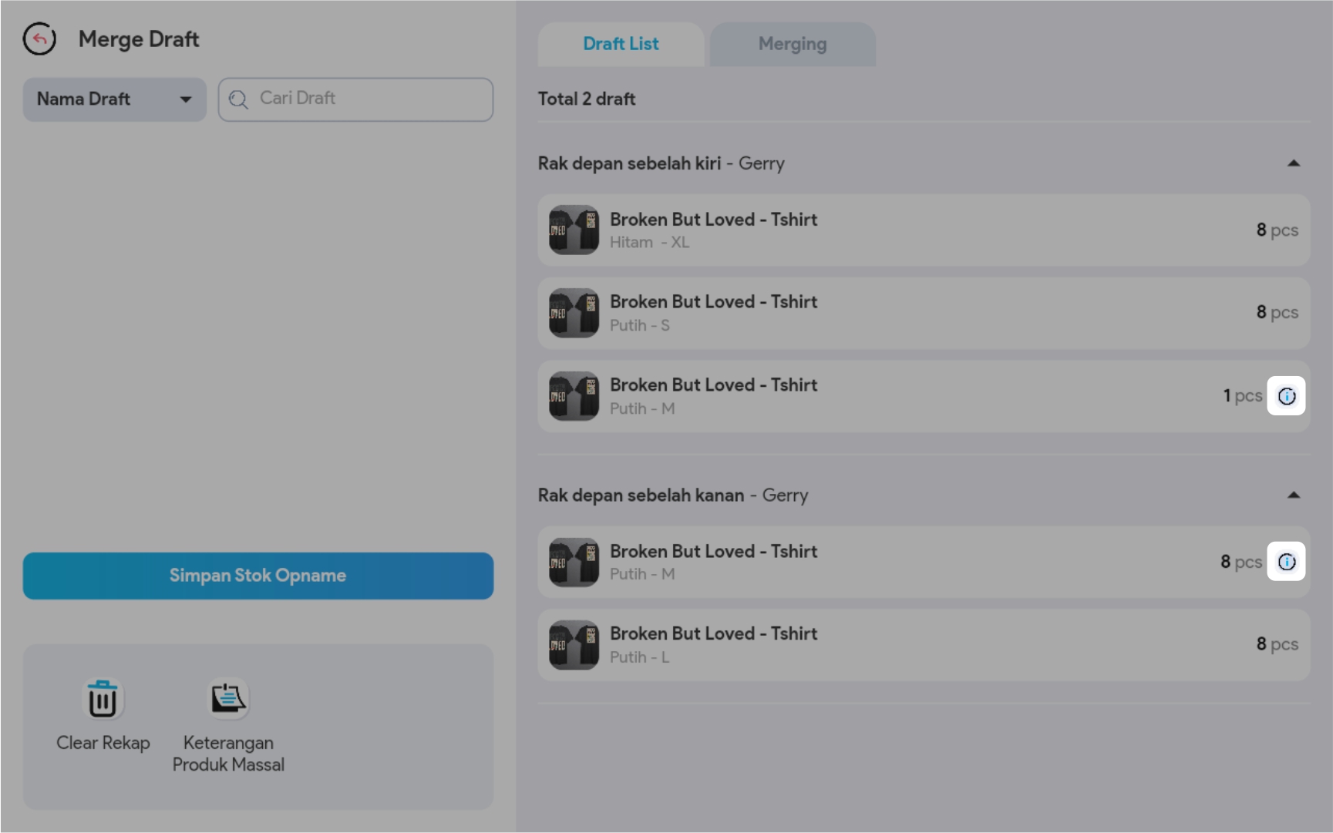Click thumbnail of Hitam - XL Tshirt
This screenshot has width=1333, height=833.
point(574,230)
